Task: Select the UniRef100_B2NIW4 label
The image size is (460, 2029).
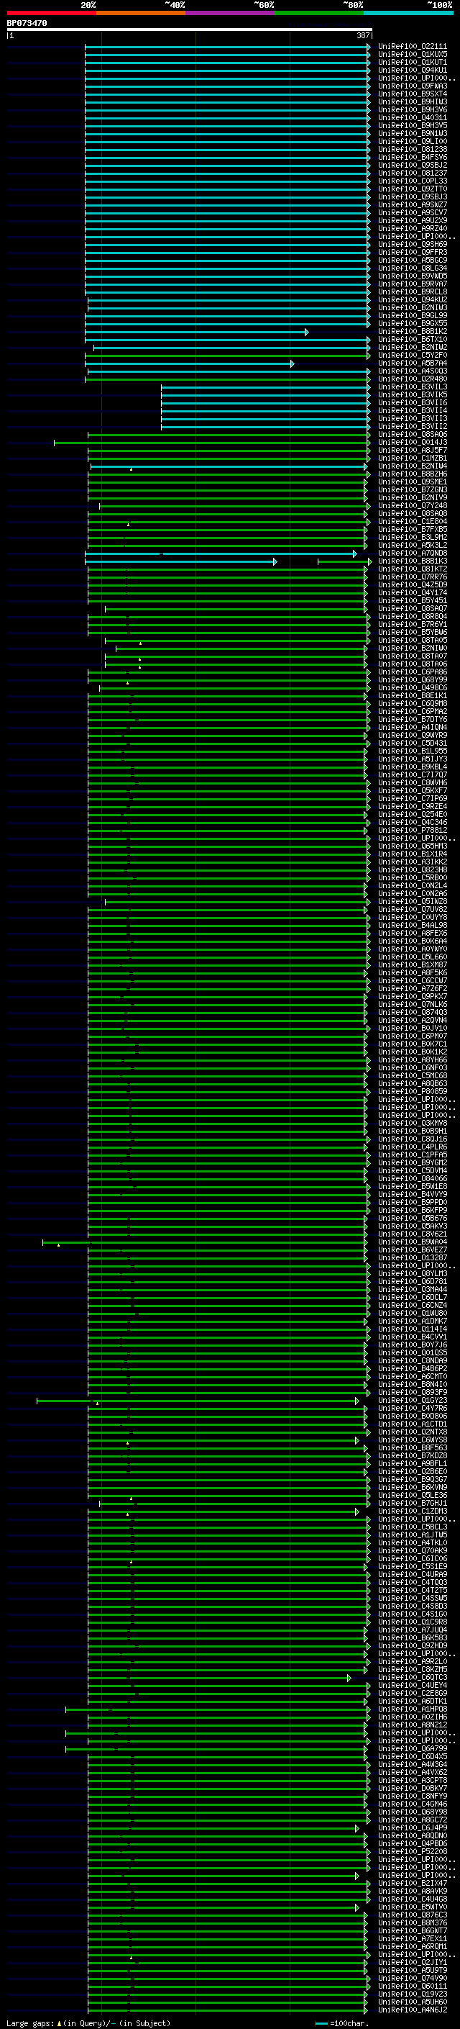Action: [413, 466]
